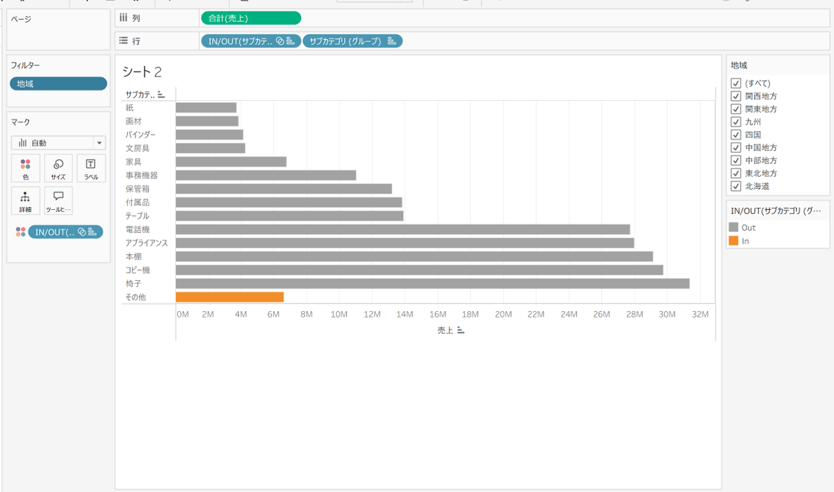
Task: Click the 保管箱 row label
Action: pyautogui.click(x=138, y=188)
